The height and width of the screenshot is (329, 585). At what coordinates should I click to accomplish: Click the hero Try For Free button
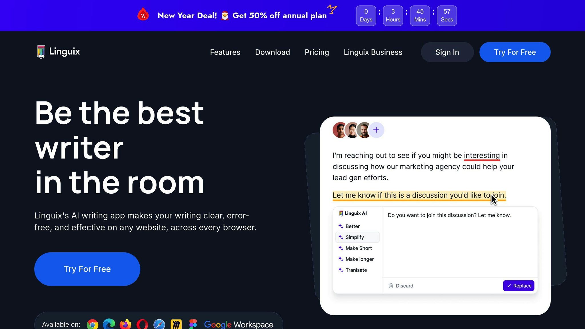coord(87,269)
